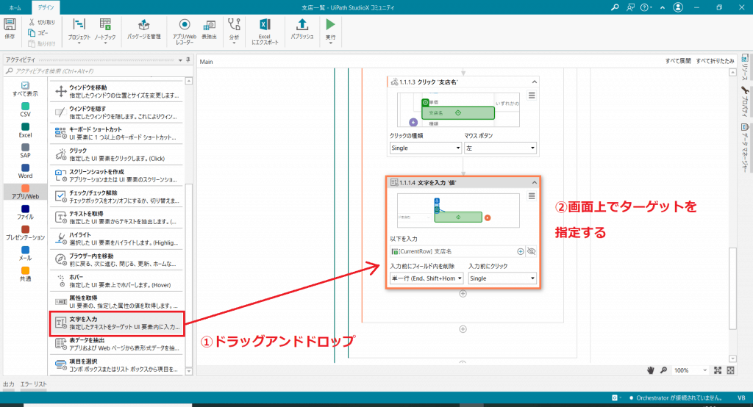Screen dimensions: 753x407
Task: Switch to the ホーム tab
Action: [15, 7]
